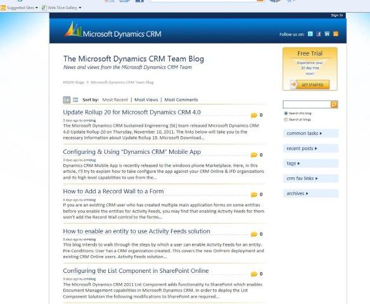The height and width of the screenshot is (304, 370).
Task: Sort posts by Most Comments
Action: tap(181, 100)
